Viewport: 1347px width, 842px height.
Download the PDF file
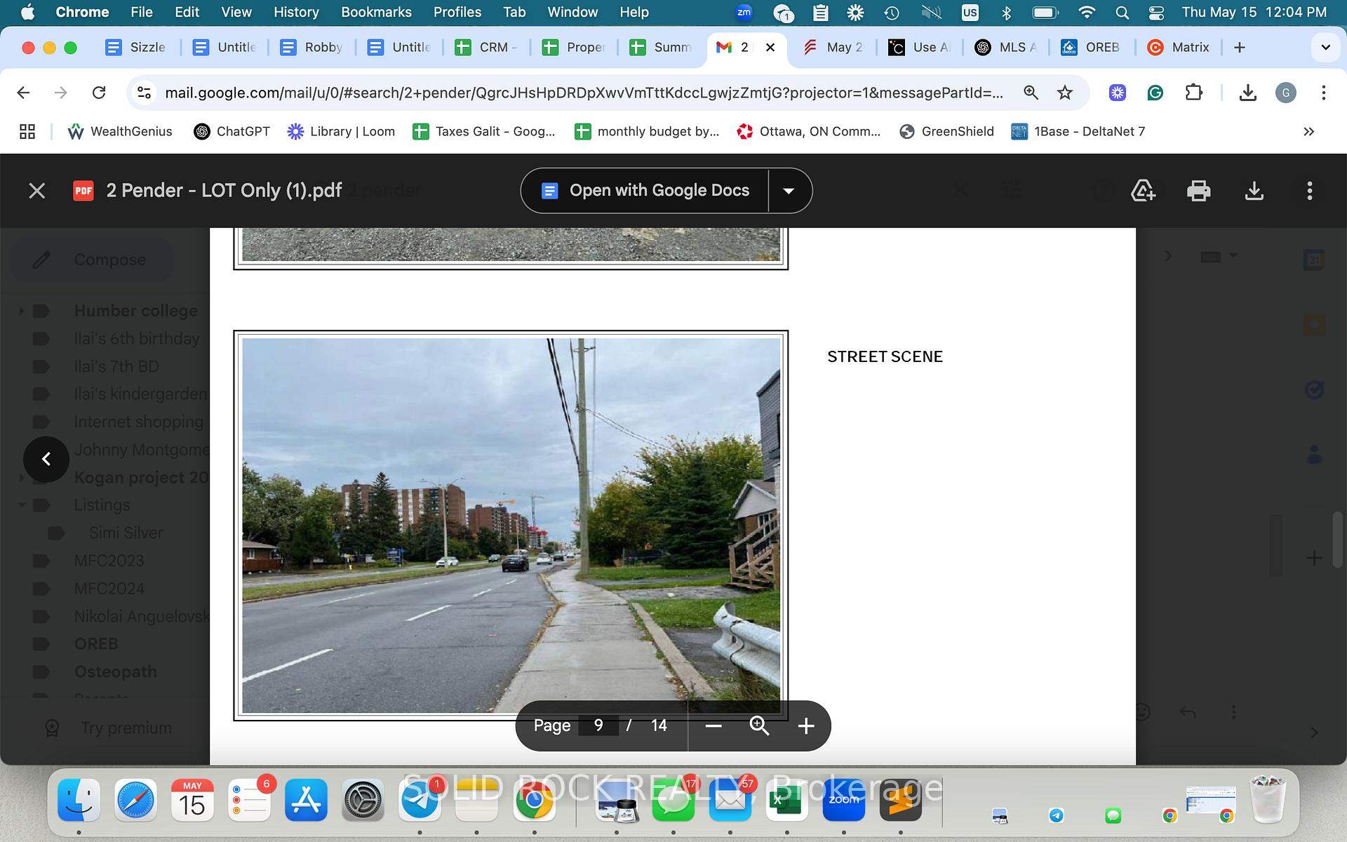[x=1254, y=191]
